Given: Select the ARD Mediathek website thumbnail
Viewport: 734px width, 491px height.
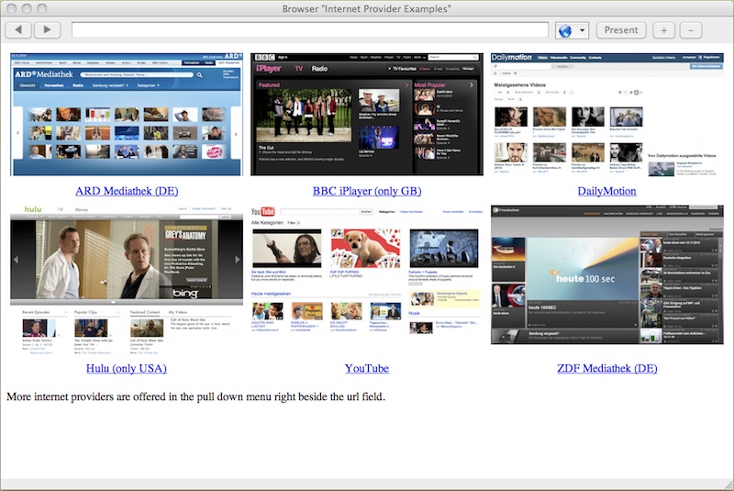Looking at the screenshot, I should coord(127,114).
